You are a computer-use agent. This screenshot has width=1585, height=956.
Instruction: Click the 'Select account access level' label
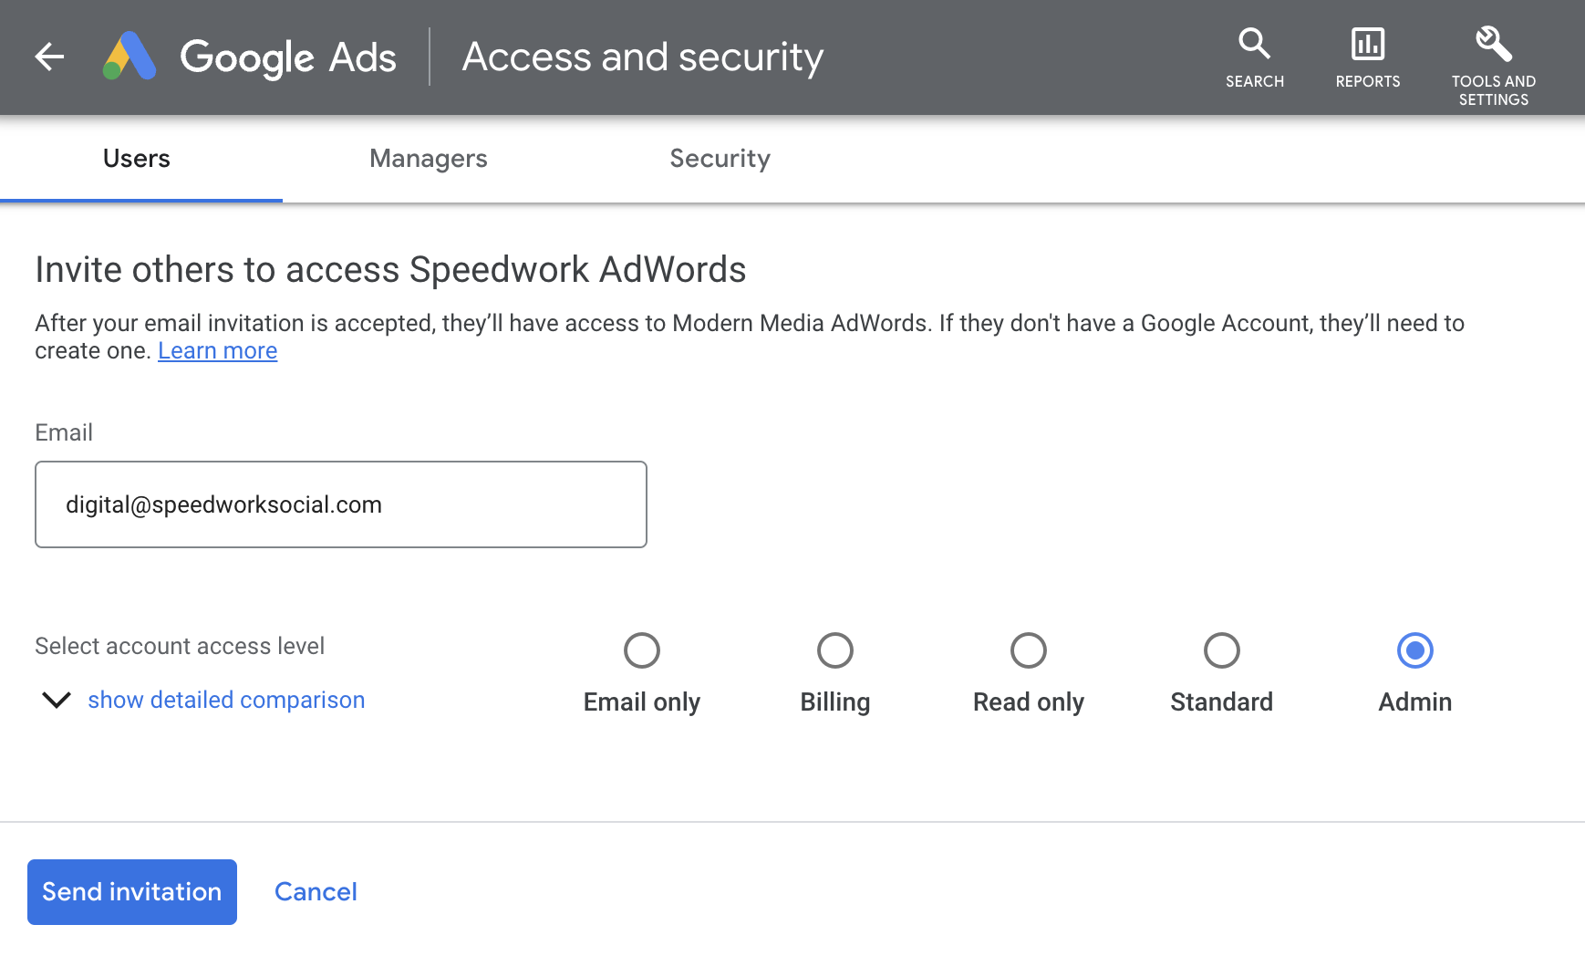(180, 646)
